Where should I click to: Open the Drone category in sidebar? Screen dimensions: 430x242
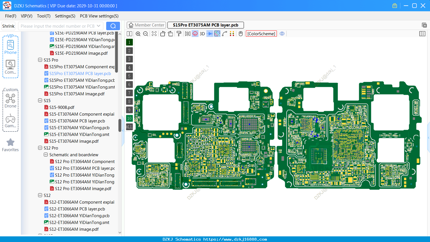point(10,101)
